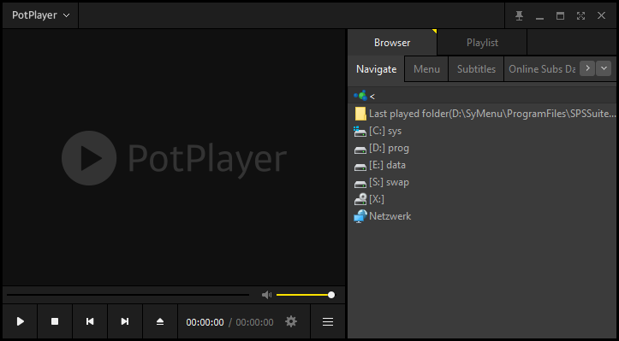This screenshot has width=619, height=341.
Task: Stop playback with the Stop button
Action: [55, 321]
